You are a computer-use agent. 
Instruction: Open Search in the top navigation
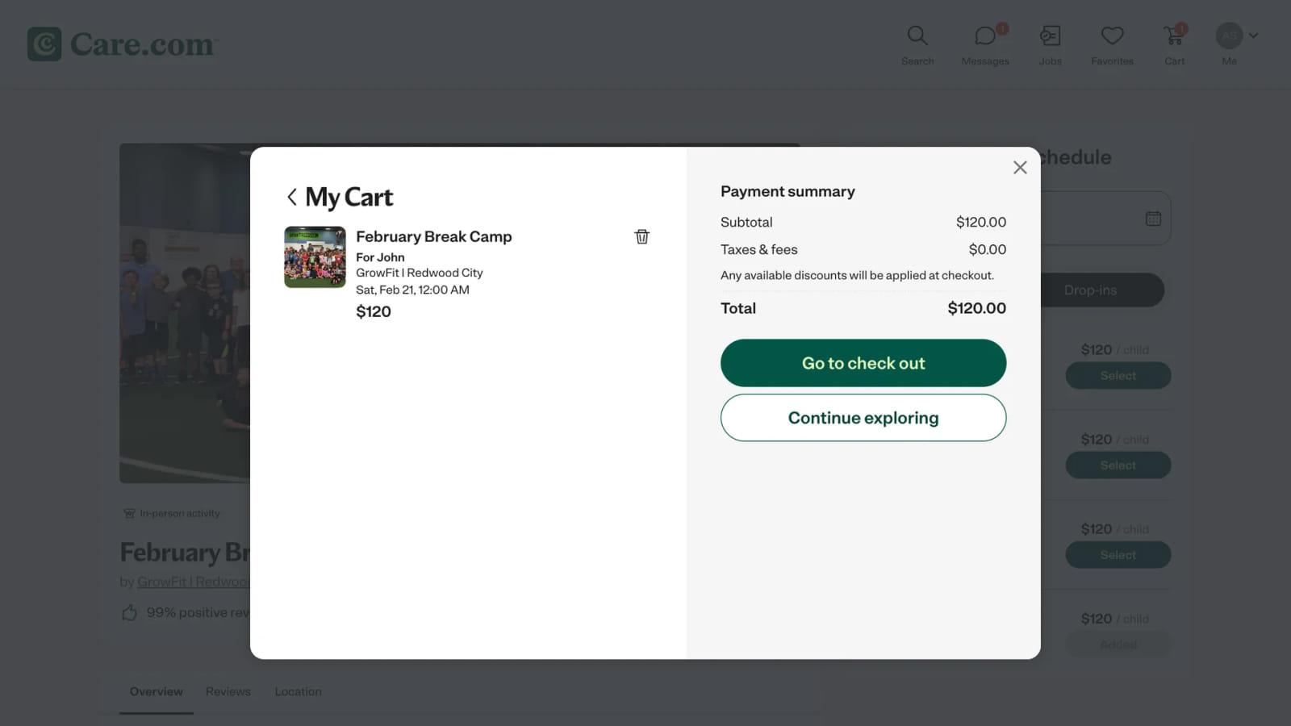917,44
